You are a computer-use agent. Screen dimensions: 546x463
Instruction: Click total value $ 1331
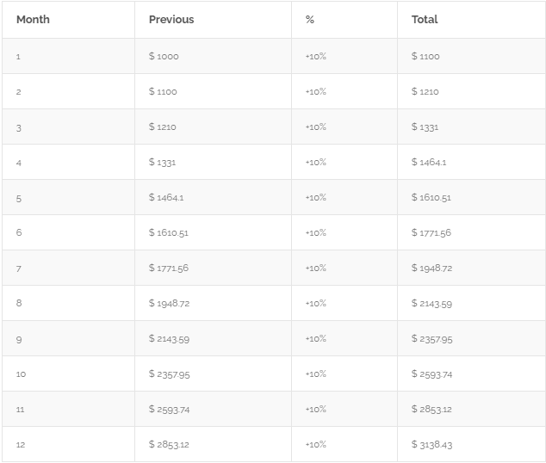(425, 127)
